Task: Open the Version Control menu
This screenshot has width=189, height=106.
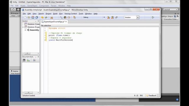Action: 71,14
